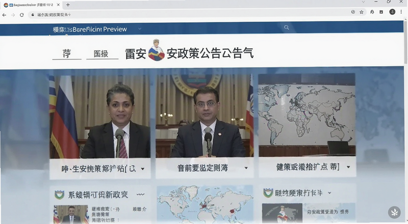Click the caption text under the map photo

click(308, 167)
